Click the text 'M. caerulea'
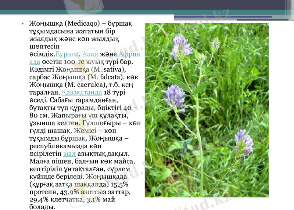 85,85
